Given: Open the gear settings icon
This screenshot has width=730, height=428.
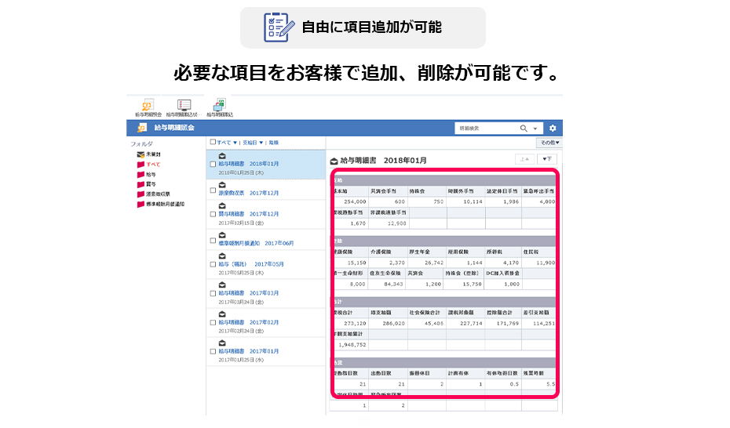Looking at the screenshot, I should tap(553, 129).
